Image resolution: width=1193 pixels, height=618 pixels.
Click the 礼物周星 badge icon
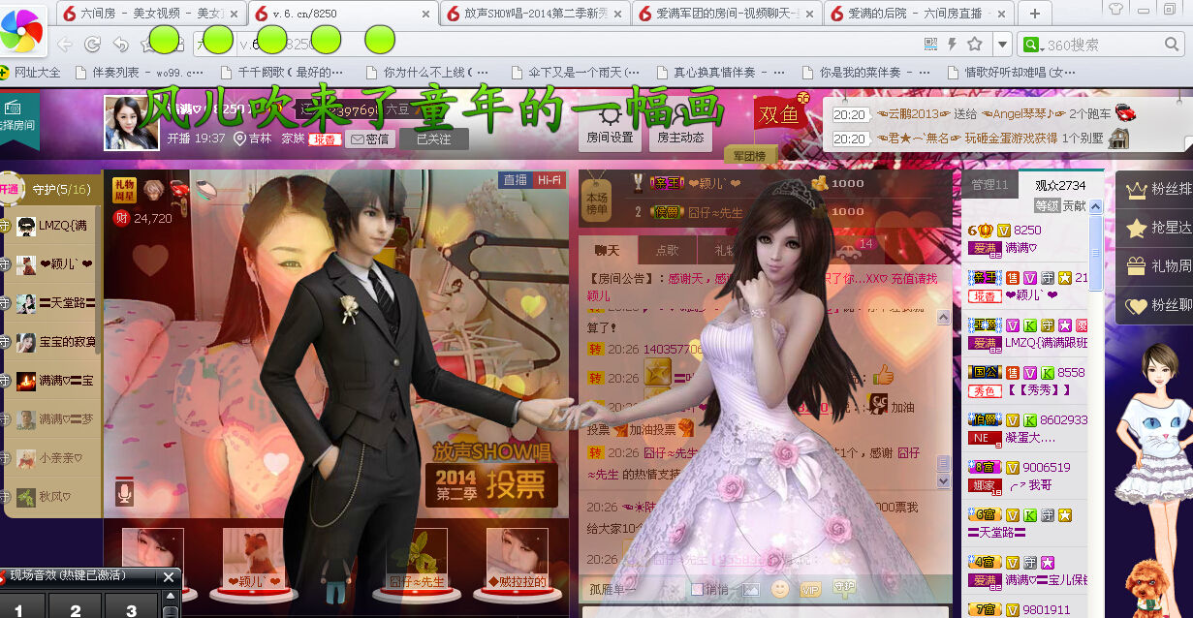124,190
